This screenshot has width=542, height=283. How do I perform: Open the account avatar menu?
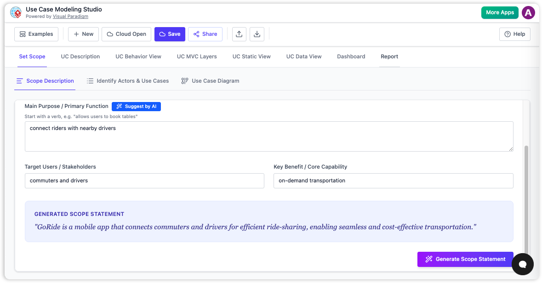coord(528,12)
